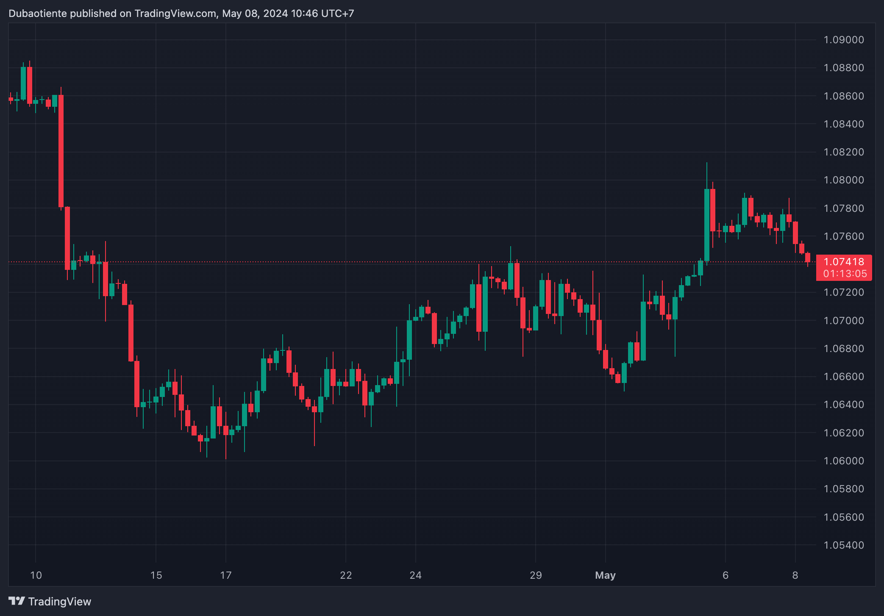
Task: Click the date label 8 on time axis
Action: coord(795,575)
